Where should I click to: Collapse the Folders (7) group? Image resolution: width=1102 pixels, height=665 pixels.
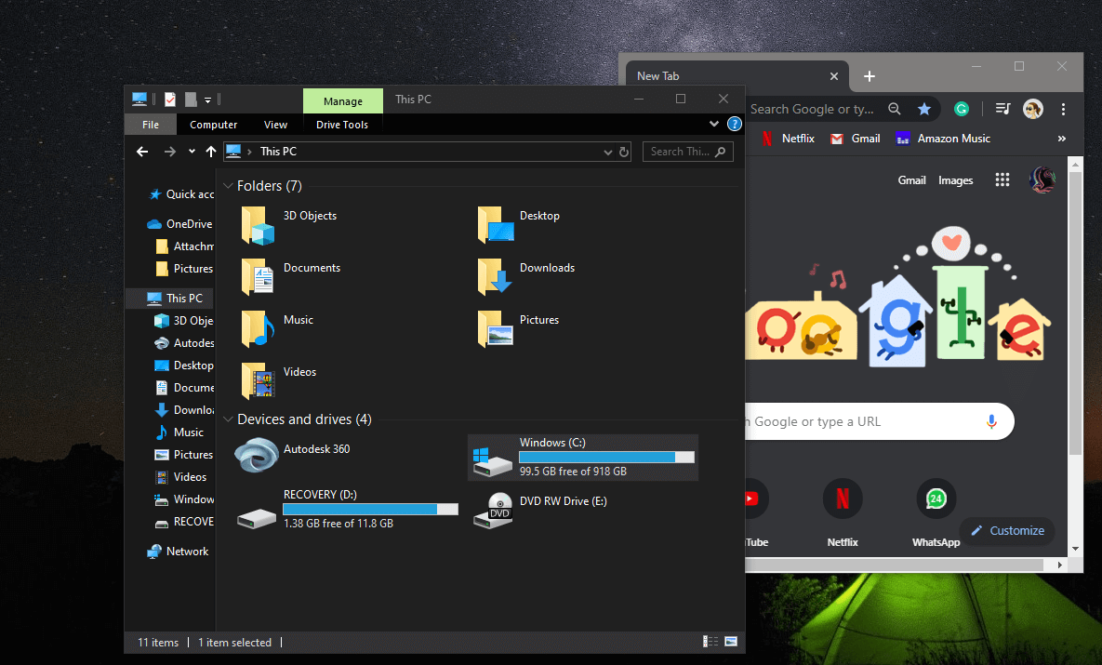pyautogui.click(x=228, y=186)
